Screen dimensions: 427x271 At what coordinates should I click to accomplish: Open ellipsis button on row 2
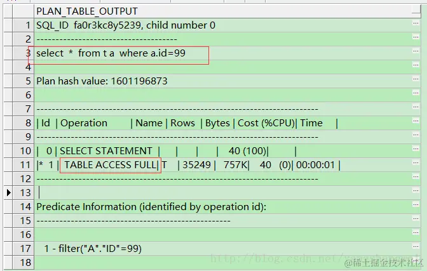416,37
